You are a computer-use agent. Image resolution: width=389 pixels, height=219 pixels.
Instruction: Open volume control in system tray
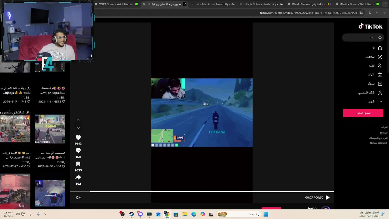click(18, 214)
